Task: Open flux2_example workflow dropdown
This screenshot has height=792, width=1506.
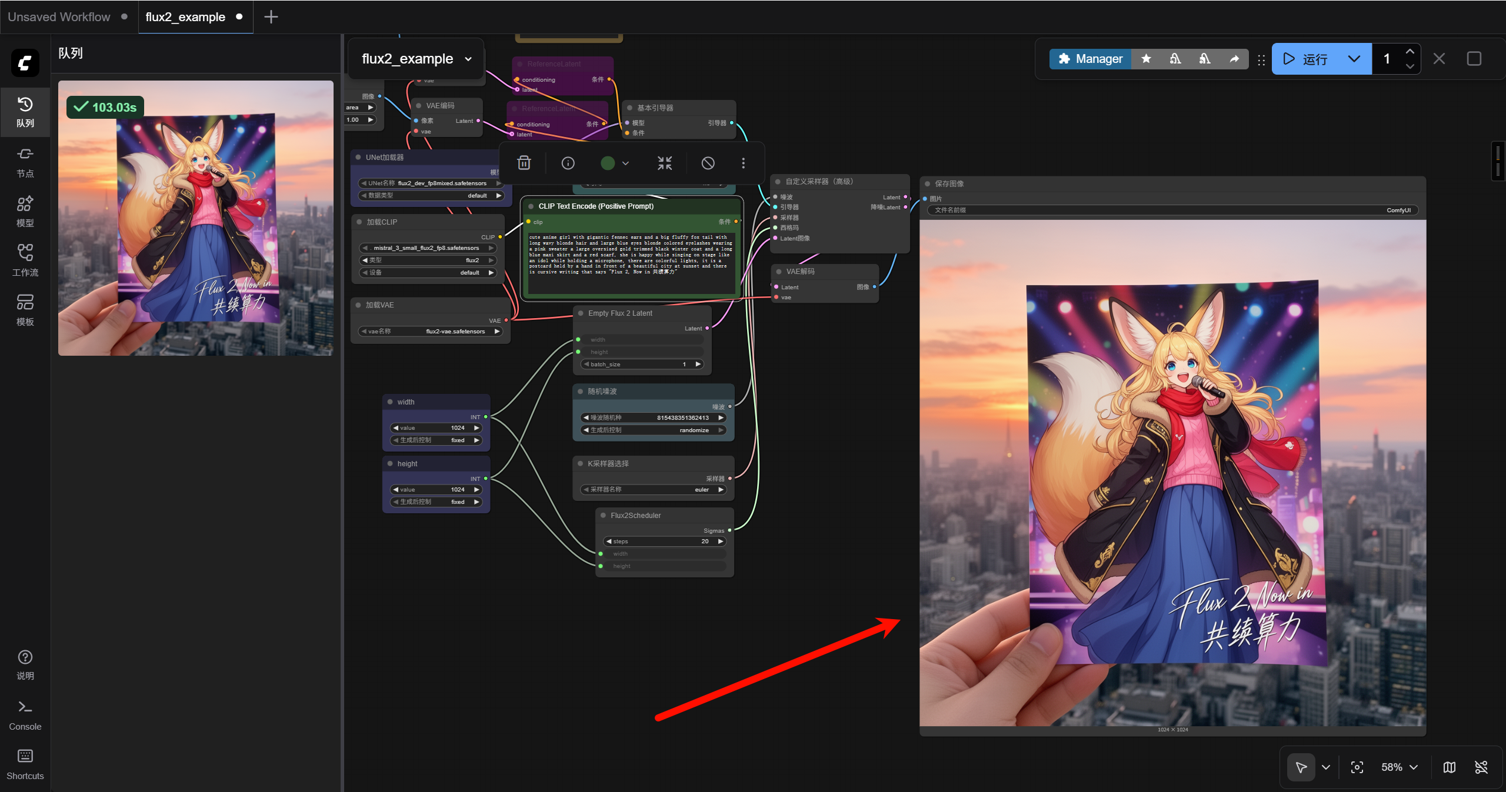Action: (468, 59)
